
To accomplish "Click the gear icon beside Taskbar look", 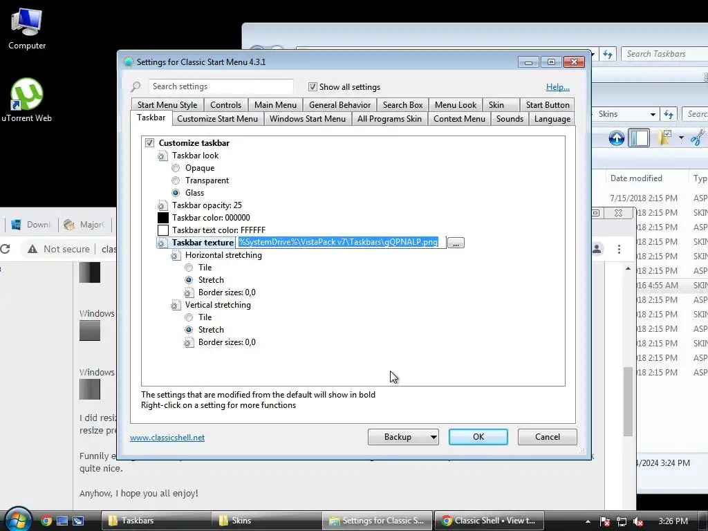I will pos(162,156).
